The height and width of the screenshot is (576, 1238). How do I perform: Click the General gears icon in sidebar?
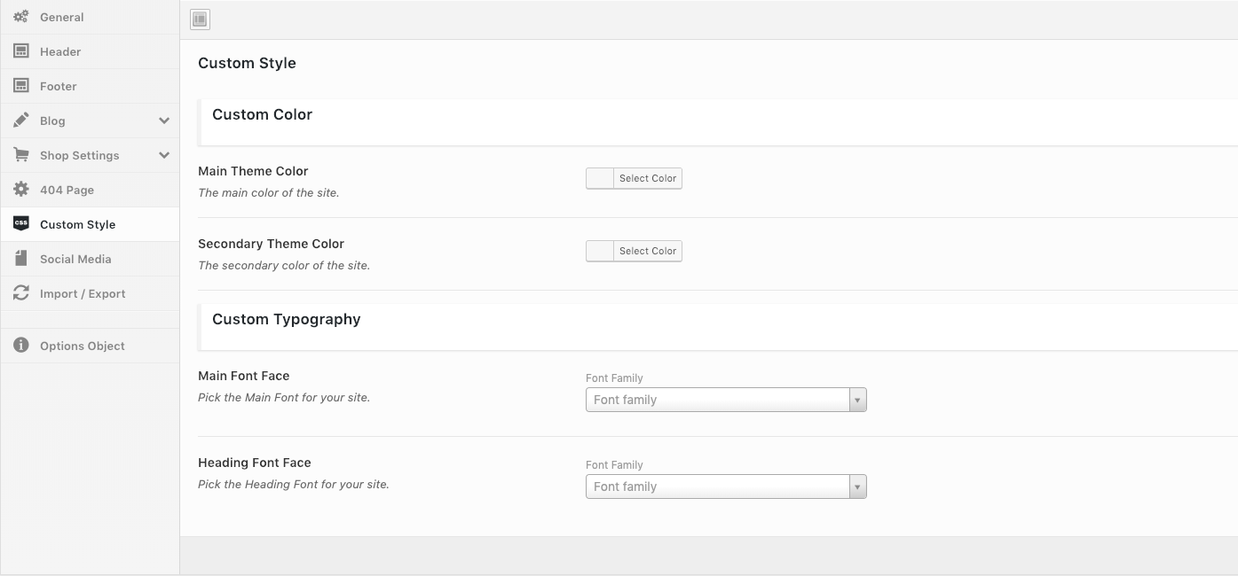(x=21, y=17)
